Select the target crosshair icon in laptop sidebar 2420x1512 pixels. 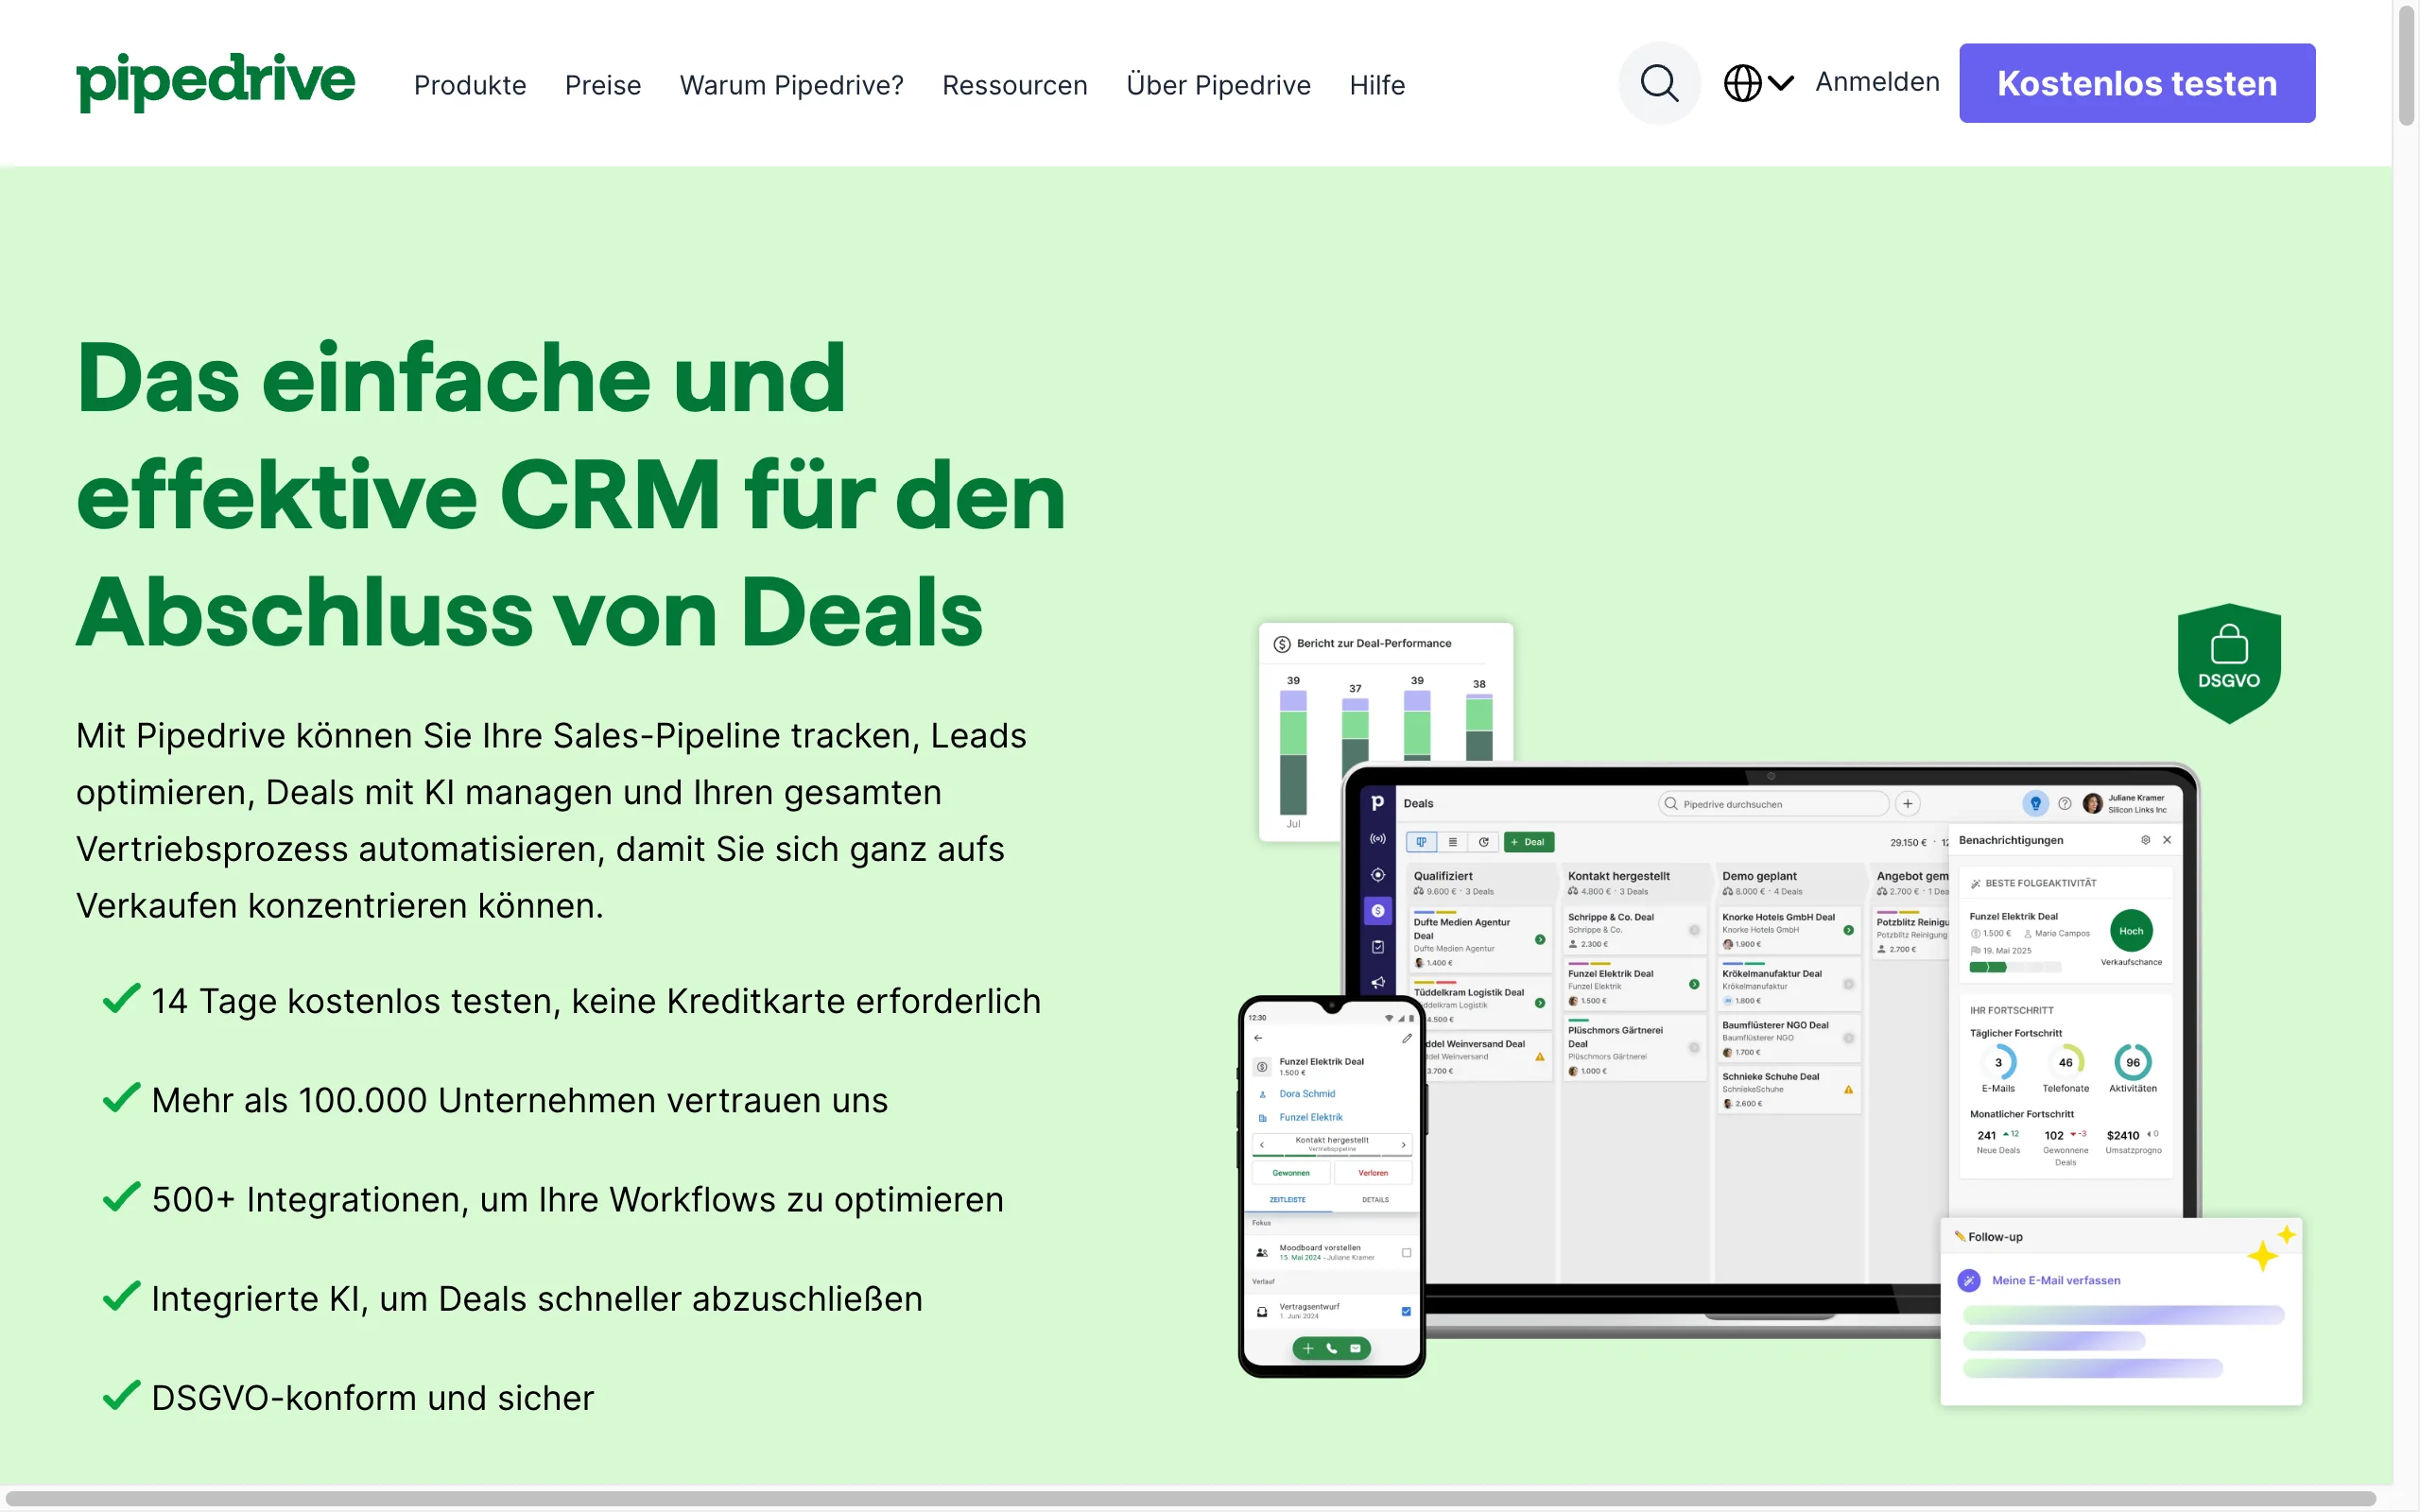[1377, 875]
